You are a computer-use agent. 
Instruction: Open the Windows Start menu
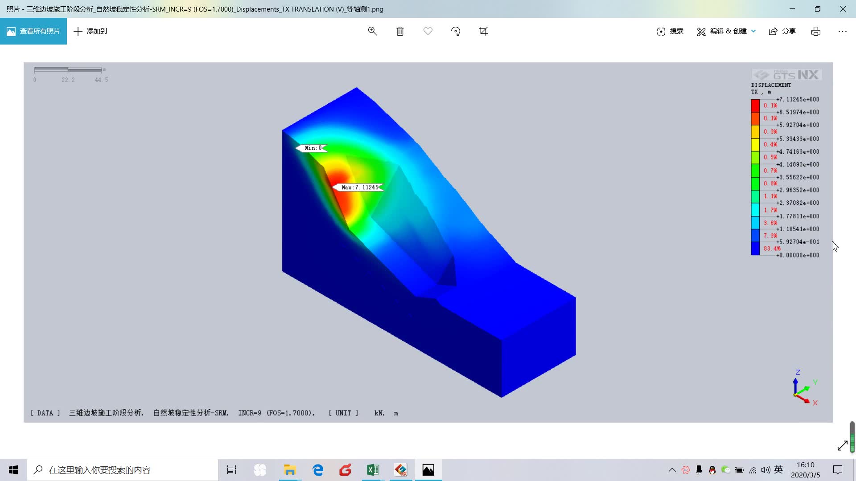tap(13, 470)
